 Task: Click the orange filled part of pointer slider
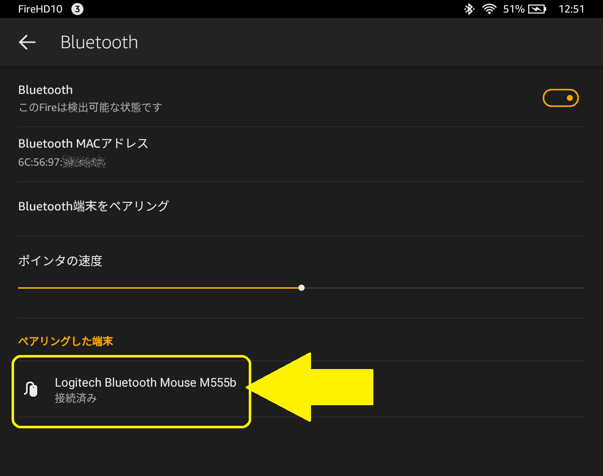coord(158,288)
